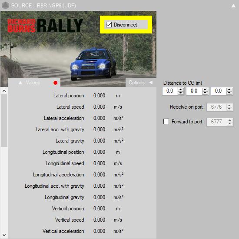This screenshot has width=239, height=239.
Task: Collapse the SOURCE RBR NGP6 panel
Action: coord(233,6)
